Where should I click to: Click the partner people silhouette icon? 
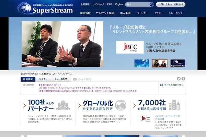[63, 105]
